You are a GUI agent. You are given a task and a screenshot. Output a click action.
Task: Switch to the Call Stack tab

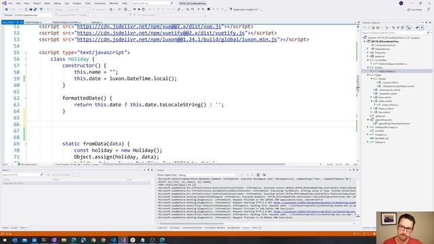click(175, 228)
